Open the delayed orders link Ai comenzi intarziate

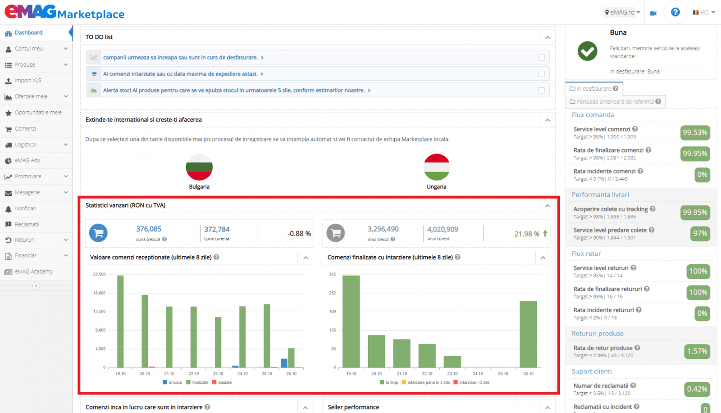180,74
